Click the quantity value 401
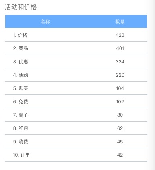 click(x=120, y=48)
